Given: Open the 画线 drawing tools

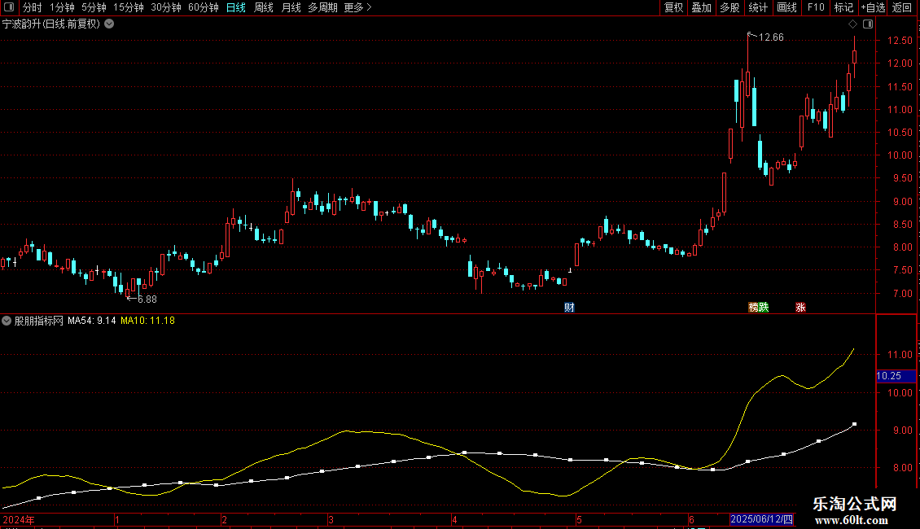Looking at the screenshot, I should 786,7.
